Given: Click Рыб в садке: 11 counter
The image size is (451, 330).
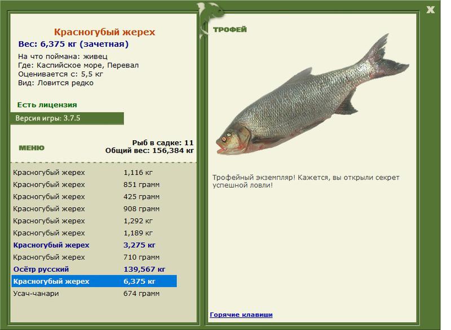Looking at the screenshot, I should coord(163,142).
